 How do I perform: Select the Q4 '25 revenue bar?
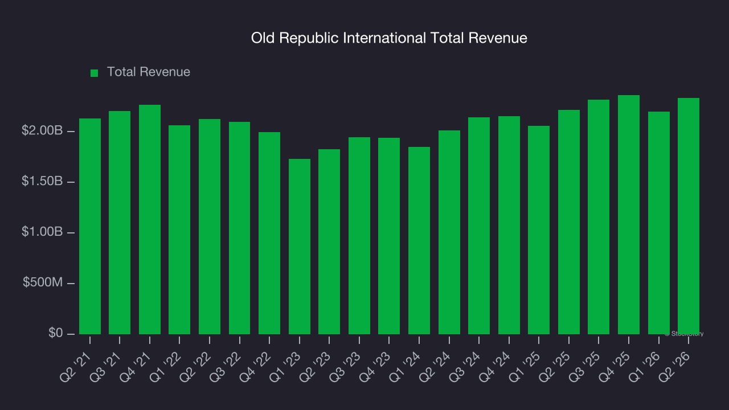pyautogui.click(x=629, y=215)
